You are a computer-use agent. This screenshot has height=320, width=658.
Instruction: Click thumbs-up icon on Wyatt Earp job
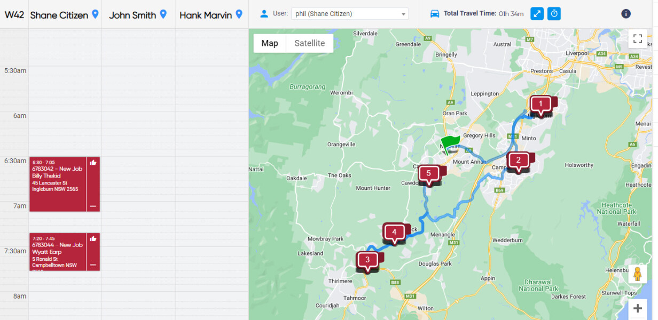tap(93, 239)
